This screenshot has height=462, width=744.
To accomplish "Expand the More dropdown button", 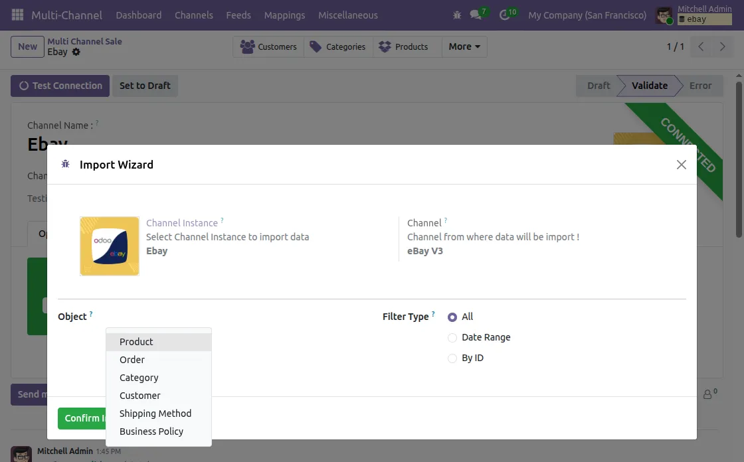I will 464,46.
